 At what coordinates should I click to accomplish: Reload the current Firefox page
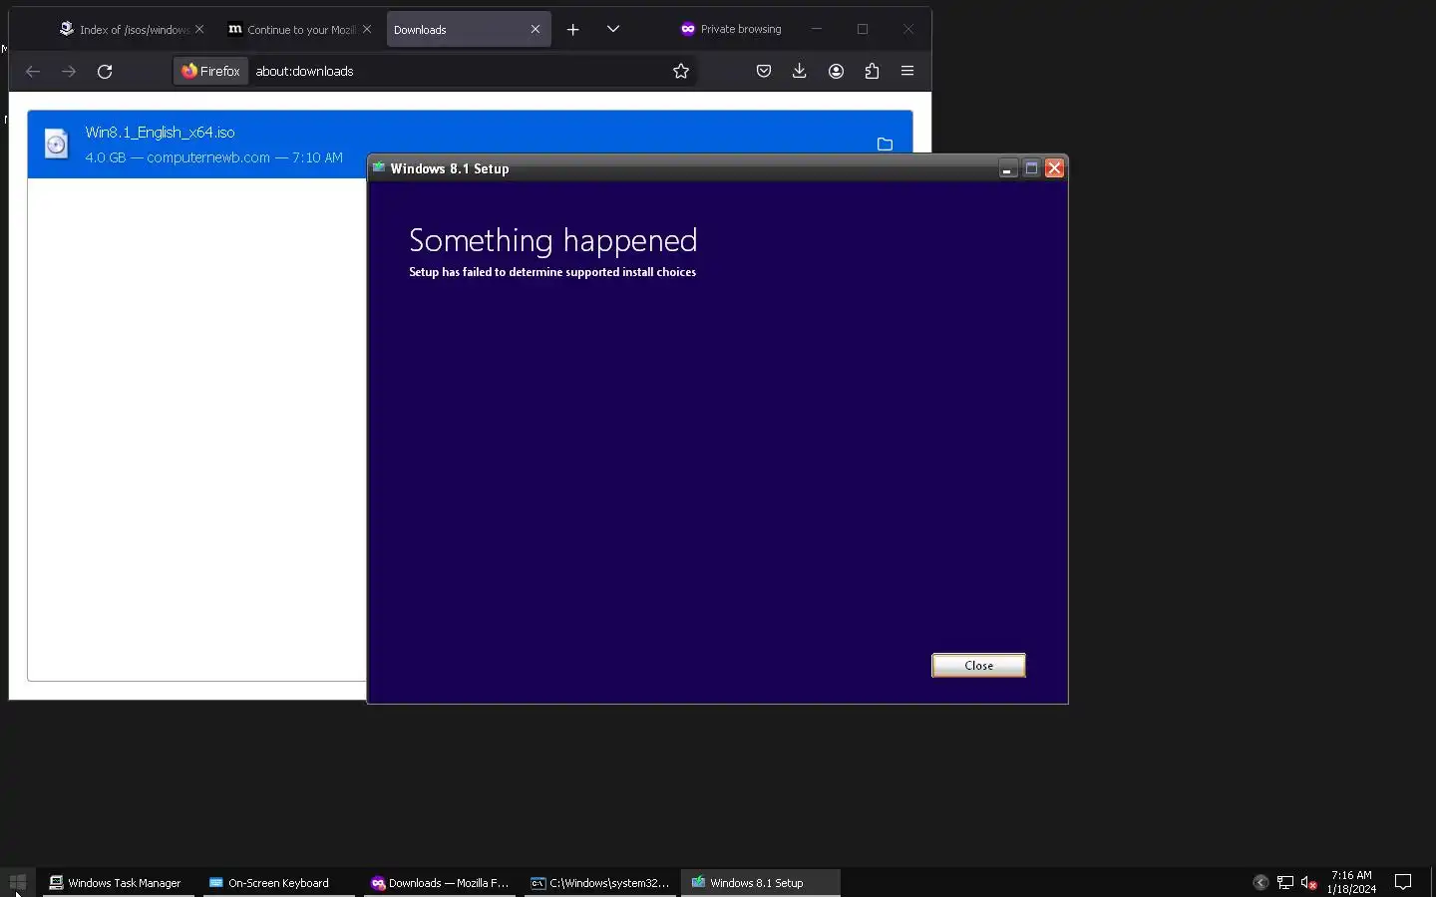pyautogui.click(x=105, y=71)
